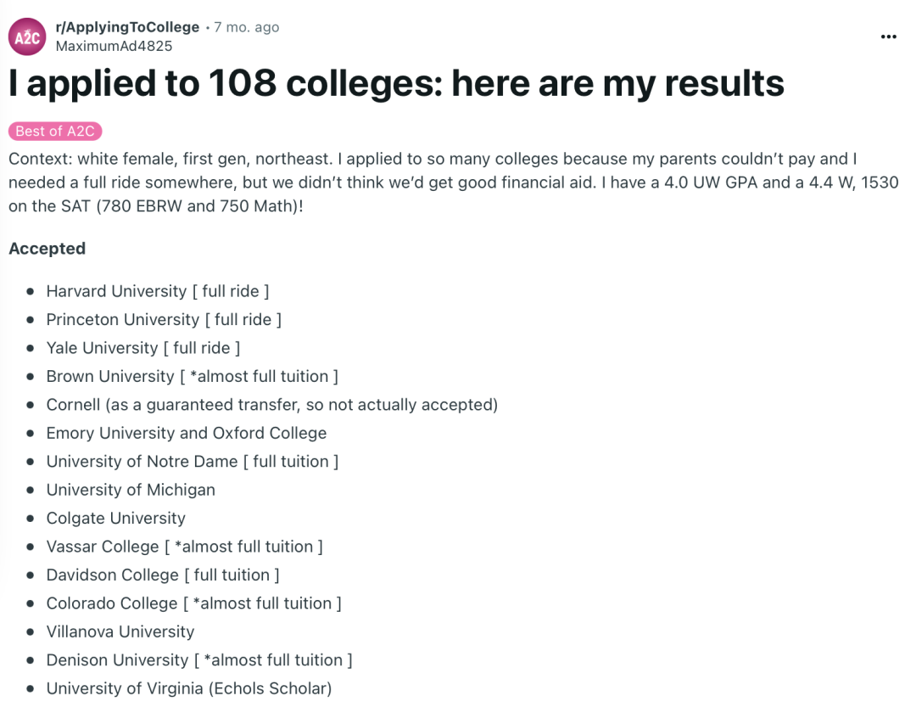Click the 7 mo. ago timestamp
This screenshot has height=707, width=916.
click(x=246, y=27)
